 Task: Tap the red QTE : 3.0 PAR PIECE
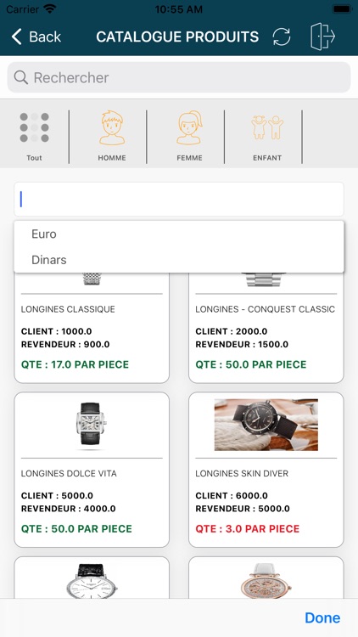click(x=248, y=528)
